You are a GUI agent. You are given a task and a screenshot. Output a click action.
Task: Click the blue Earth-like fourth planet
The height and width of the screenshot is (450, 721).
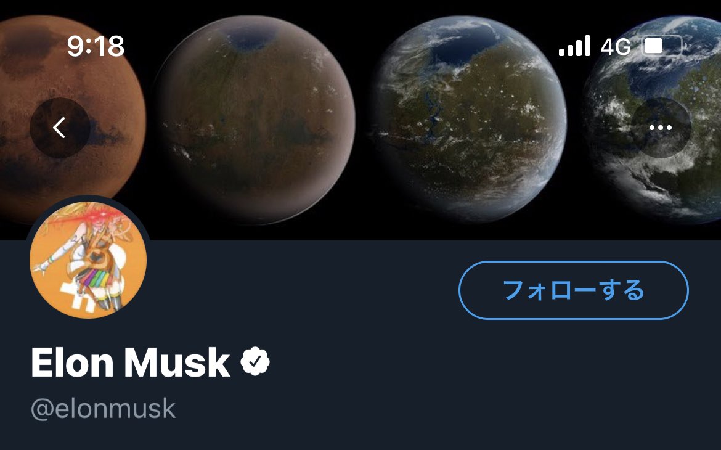(x=653, y=120)
